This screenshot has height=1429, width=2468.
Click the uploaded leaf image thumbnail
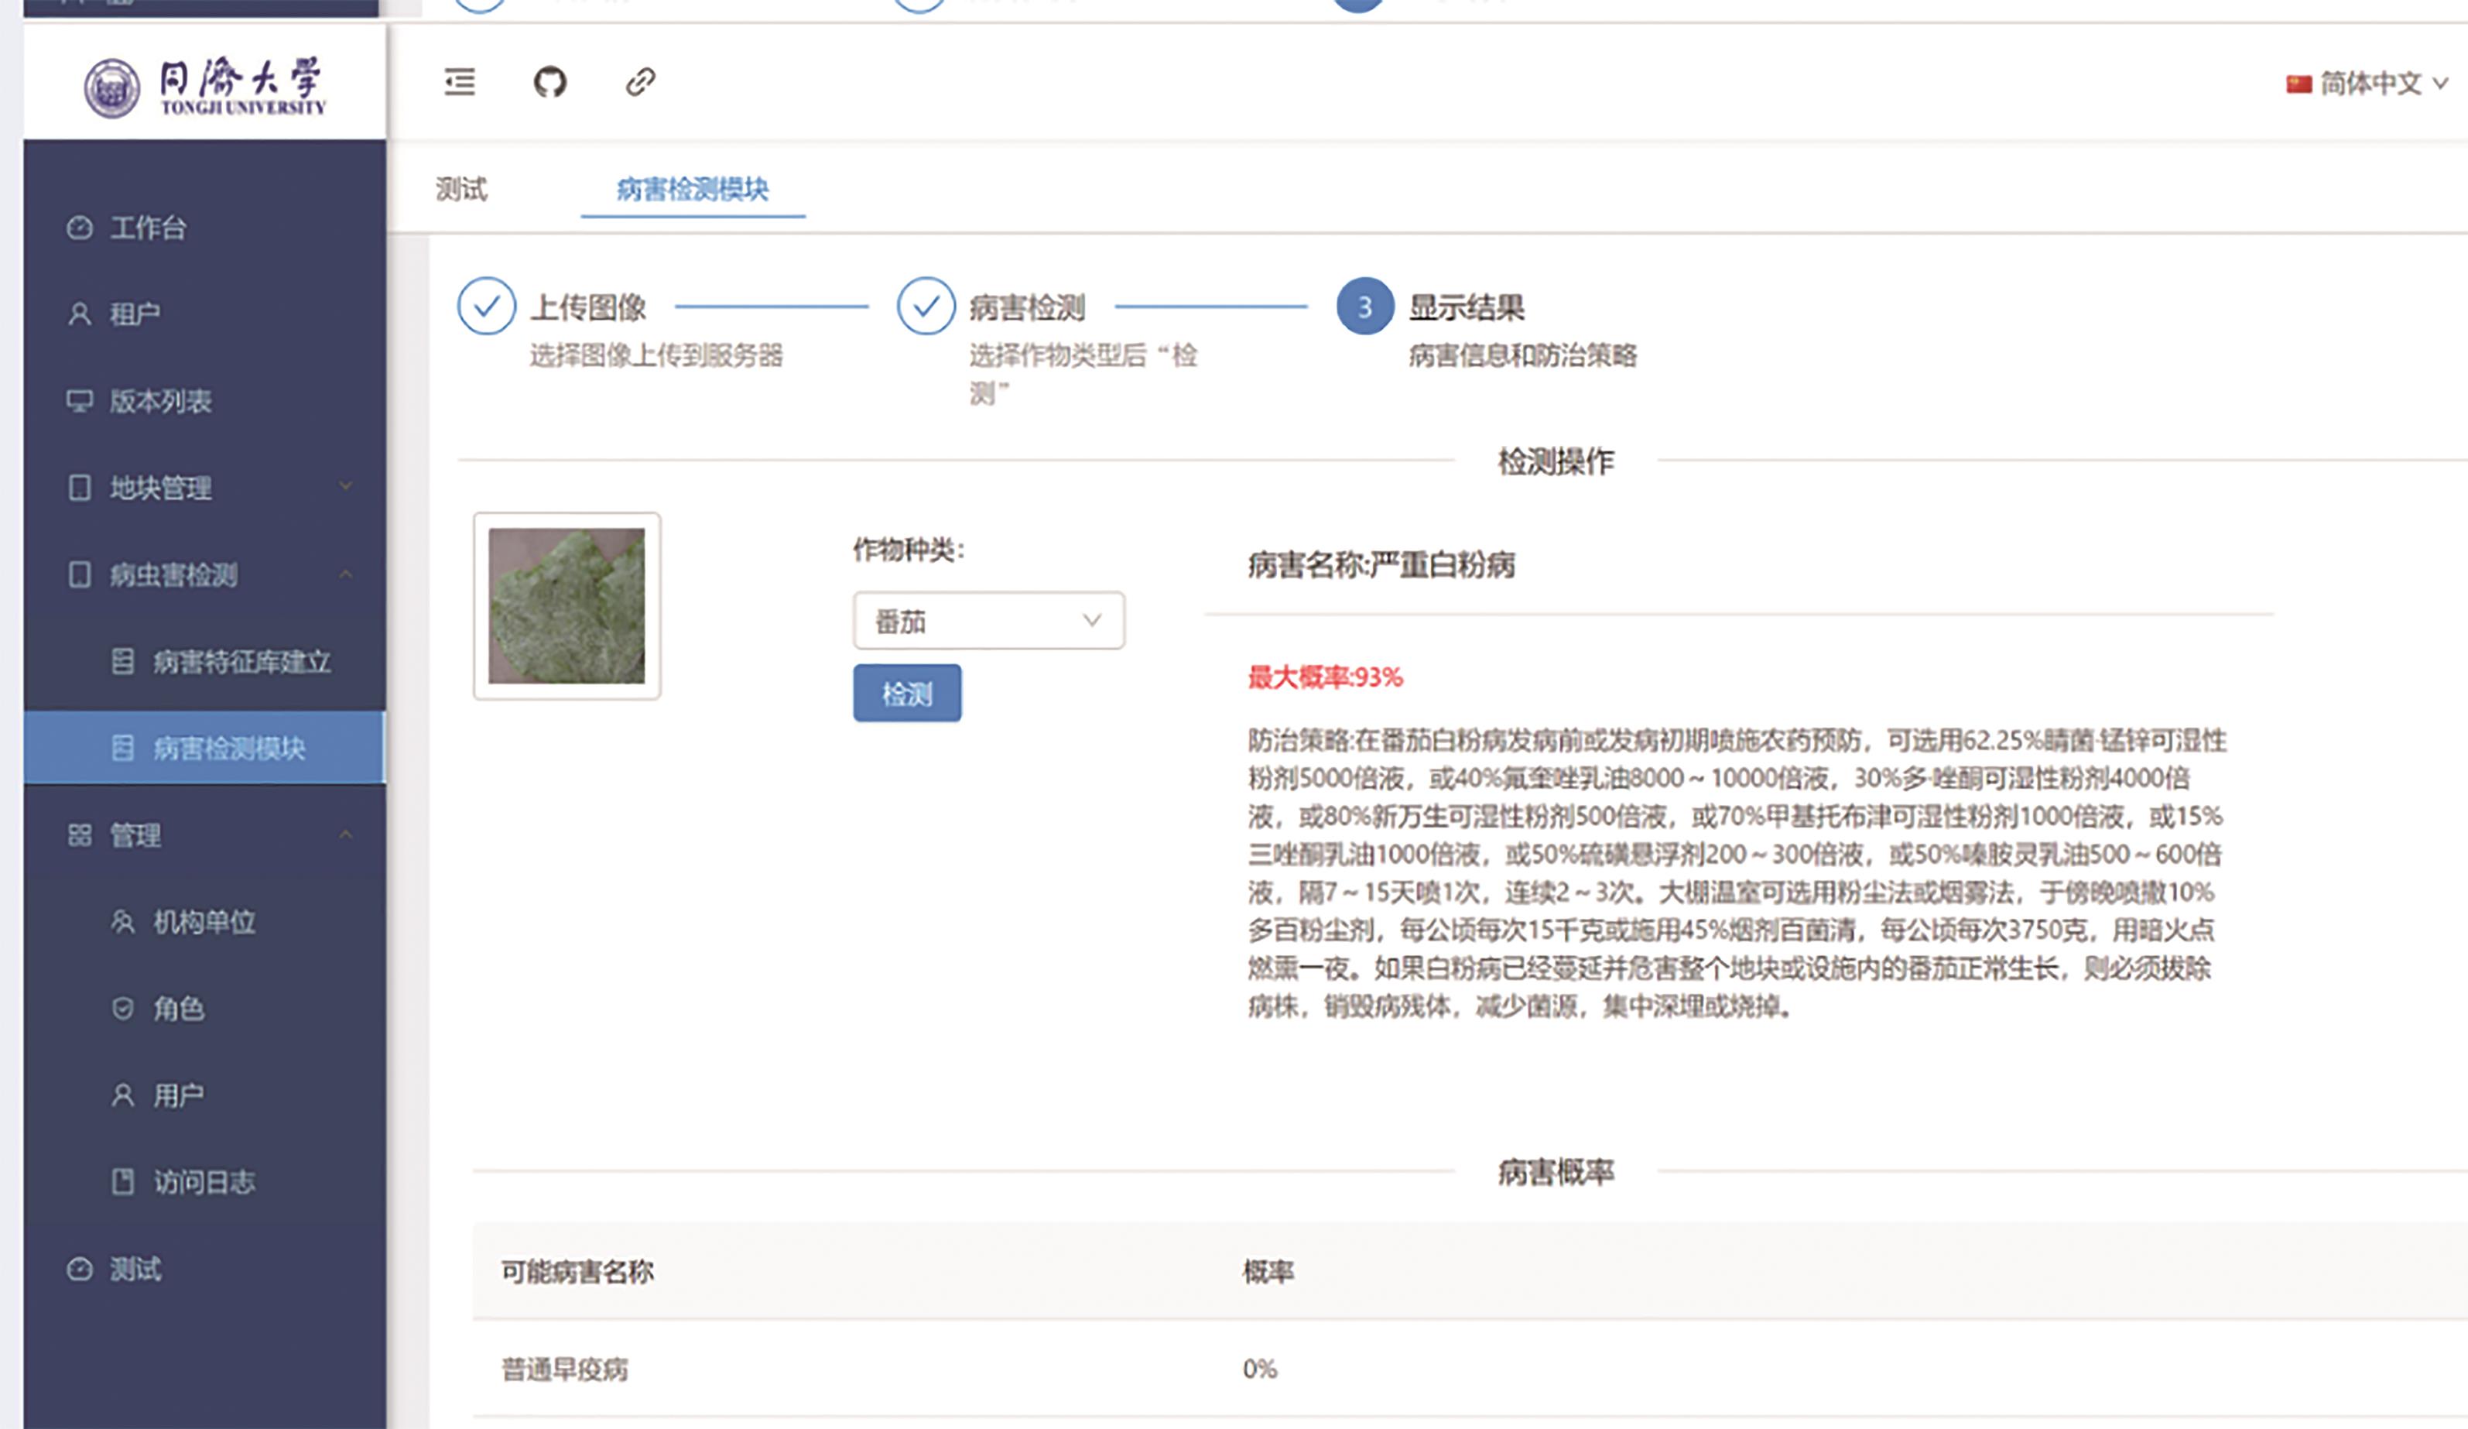[567, 606]
